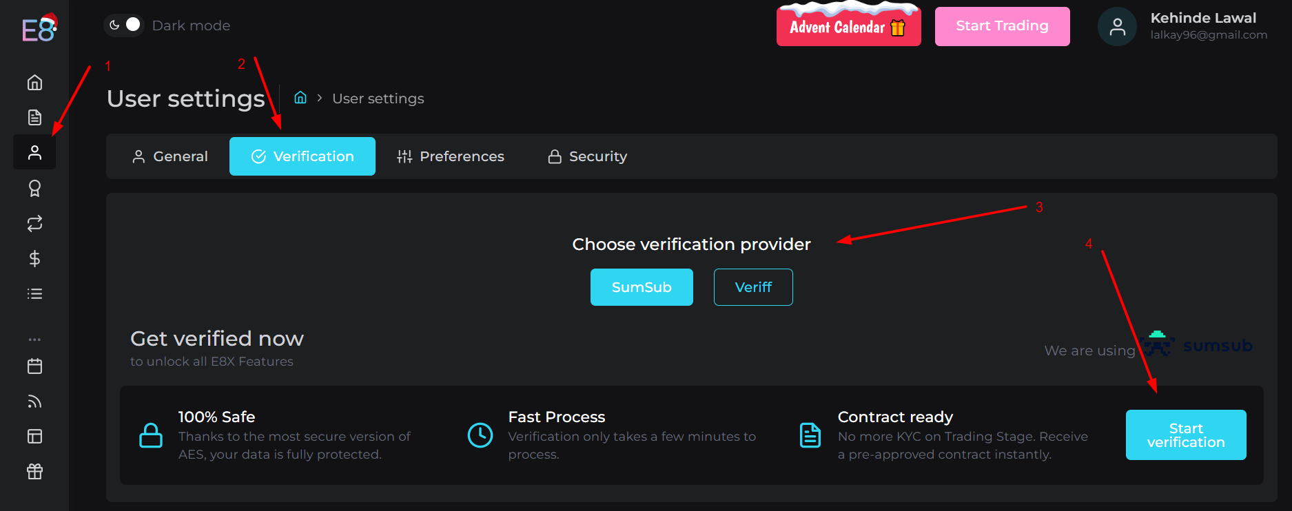Click the three dots in the sidebar

pyautogui.click(x=34, y=340)
